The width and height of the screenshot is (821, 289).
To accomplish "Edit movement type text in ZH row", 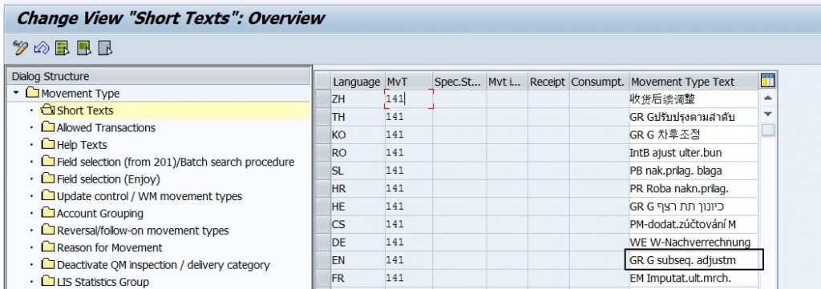I will [694, 98].
